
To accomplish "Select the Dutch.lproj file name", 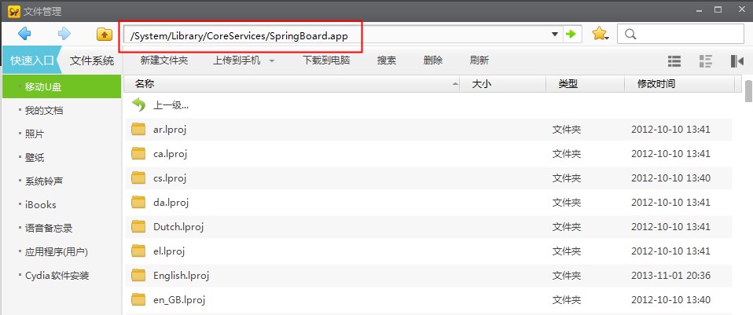I will coord(178,227).
